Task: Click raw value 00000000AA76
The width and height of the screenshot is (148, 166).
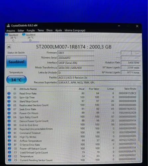Action: click(x=127, y=151)
